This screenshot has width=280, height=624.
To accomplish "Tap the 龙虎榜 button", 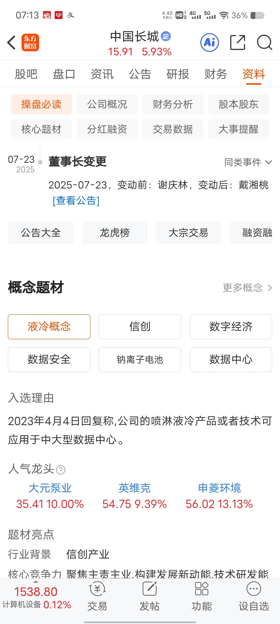I will 115,233.
